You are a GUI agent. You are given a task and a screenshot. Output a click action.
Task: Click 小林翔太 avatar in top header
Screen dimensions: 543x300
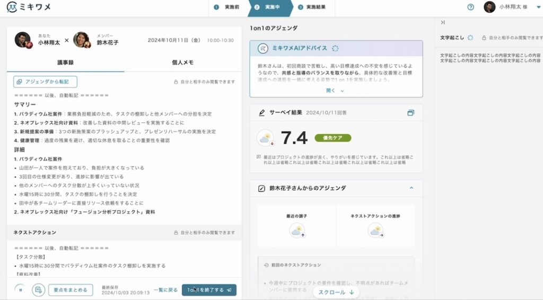click(x=489, y=7)
